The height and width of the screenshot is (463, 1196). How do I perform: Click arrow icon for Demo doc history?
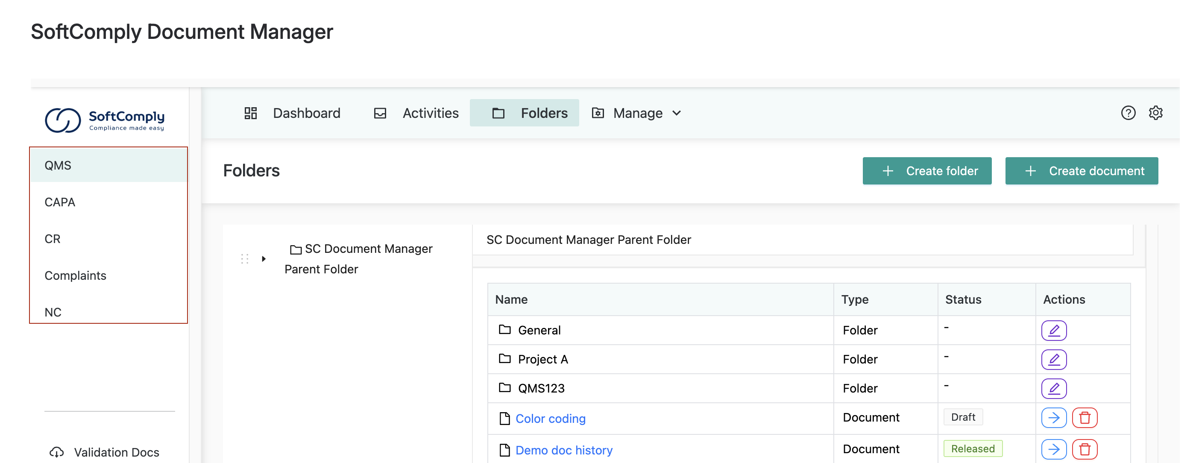pyautogui.click(x=1053, y=449)
